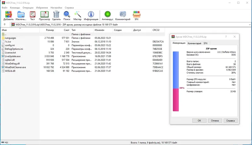This screenshot has width=252, height=145.
Task: Expand the address bar path dropdown
Action: (249, 25)
